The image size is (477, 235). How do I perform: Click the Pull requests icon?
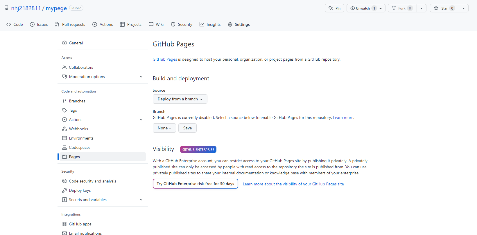click(x=57, y=24)
